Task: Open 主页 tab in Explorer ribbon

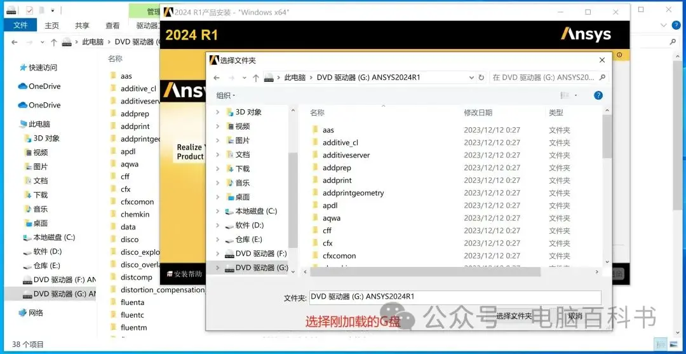Action: pyautogui.click(x=51, y=25)
